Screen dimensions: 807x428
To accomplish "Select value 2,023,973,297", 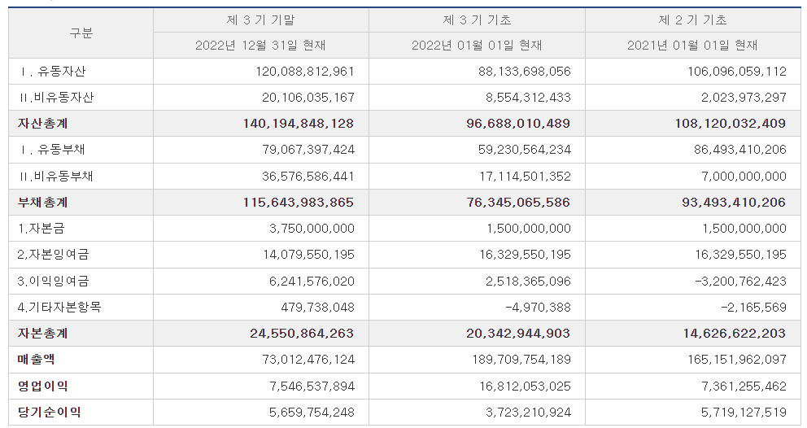I will click(x=744, y=98).
